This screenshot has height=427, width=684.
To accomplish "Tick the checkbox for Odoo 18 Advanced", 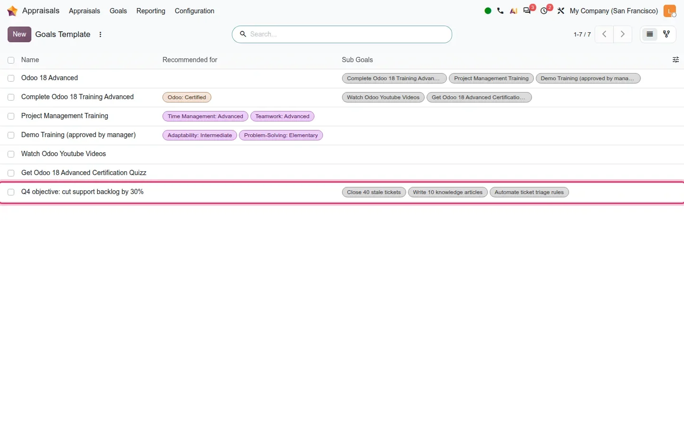I will (x=11, y=78).
